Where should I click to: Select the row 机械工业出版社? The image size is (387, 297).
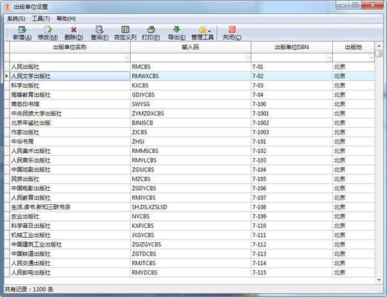pyautogui.click(x=192, y=235)
